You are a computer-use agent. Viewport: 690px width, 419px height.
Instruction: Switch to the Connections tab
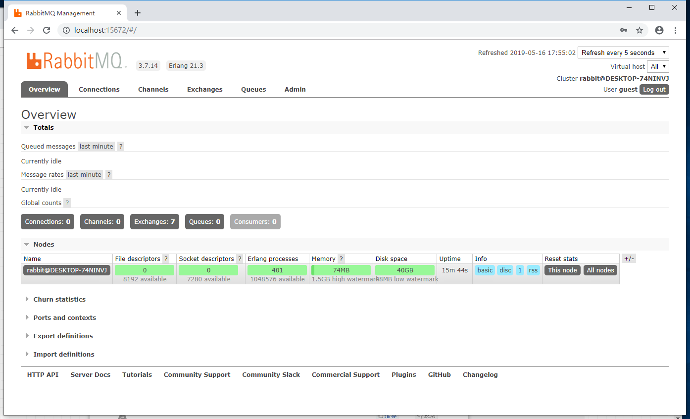click(x=99, y=89)
